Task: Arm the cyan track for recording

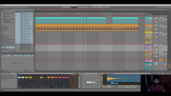Action: pos(166,18)
